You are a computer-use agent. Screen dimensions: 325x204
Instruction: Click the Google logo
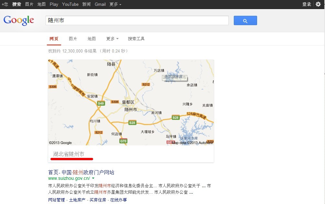(18, 20)
